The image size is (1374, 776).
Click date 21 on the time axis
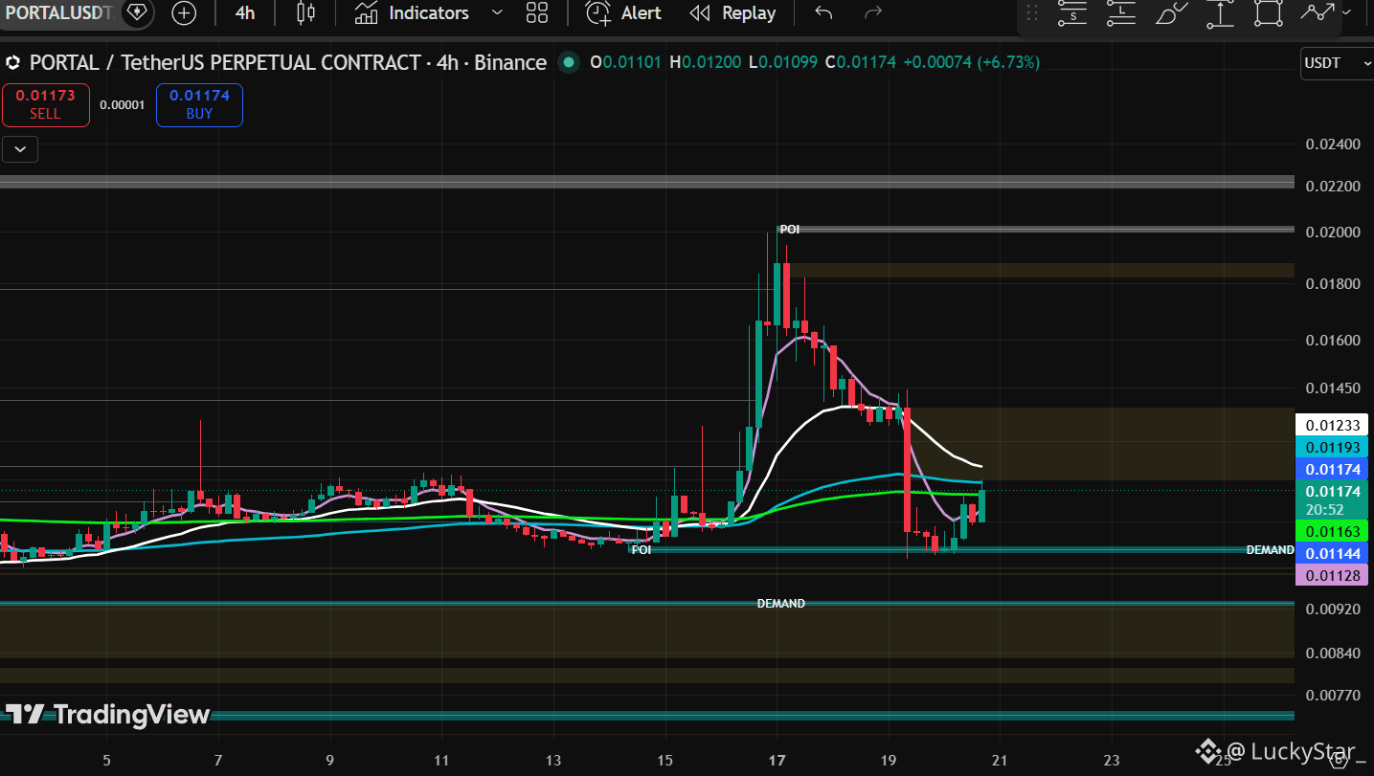coord(1000,762)
